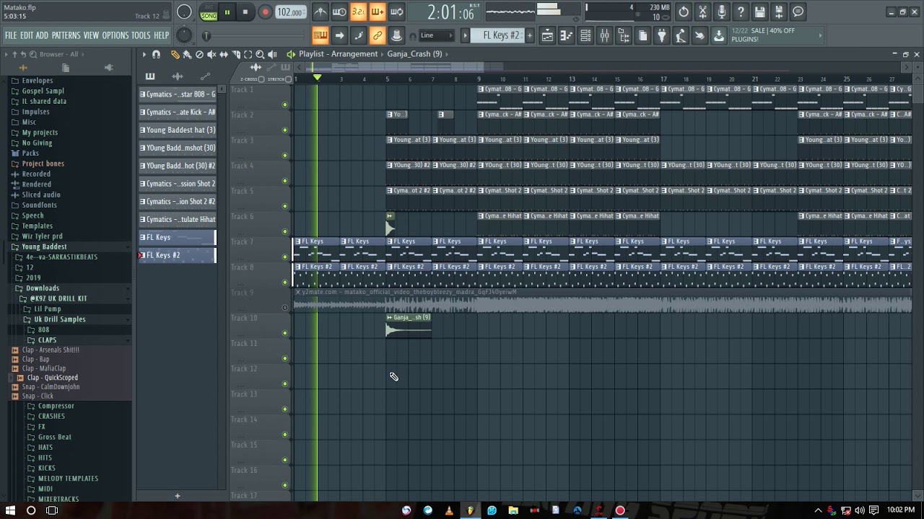Open the TOOLS menu
The image size is (924, 519).
click(141, 35)
